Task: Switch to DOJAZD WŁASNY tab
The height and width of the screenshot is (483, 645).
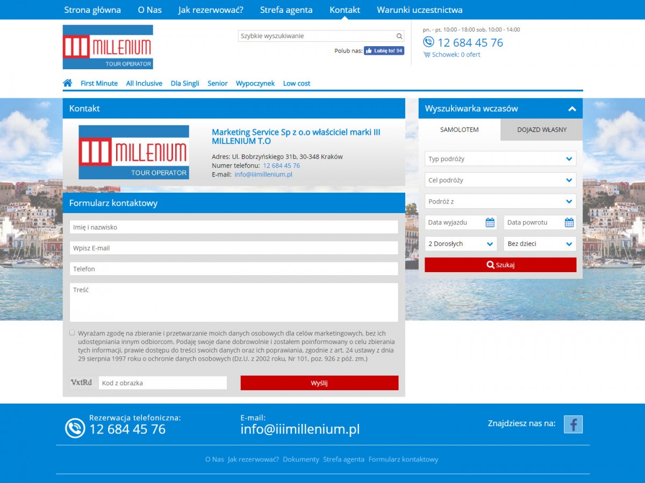Action: point(542,130)
